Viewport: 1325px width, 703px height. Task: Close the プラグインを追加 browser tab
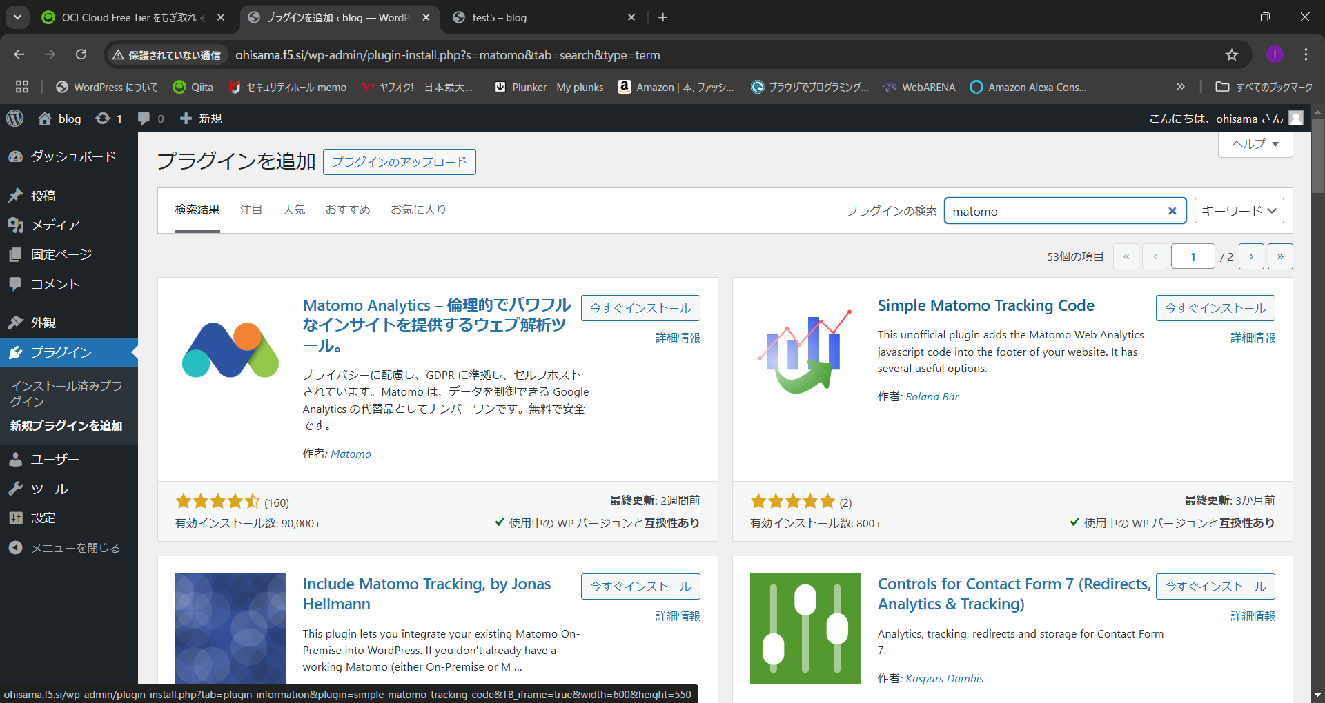click(426, 17)
